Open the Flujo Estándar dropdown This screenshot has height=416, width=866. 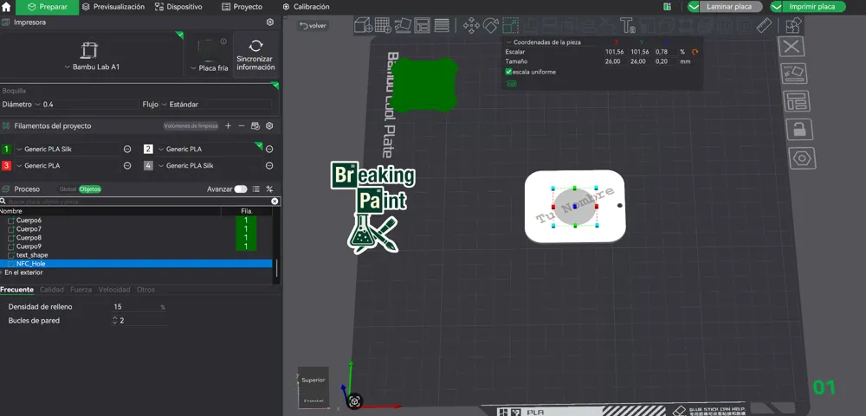coord(216,105)
